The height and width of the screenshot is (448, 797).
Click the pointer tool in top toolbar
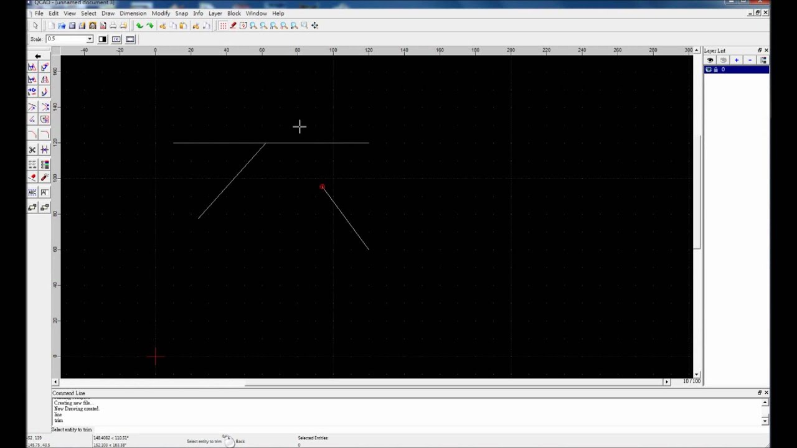click(35, 26)
